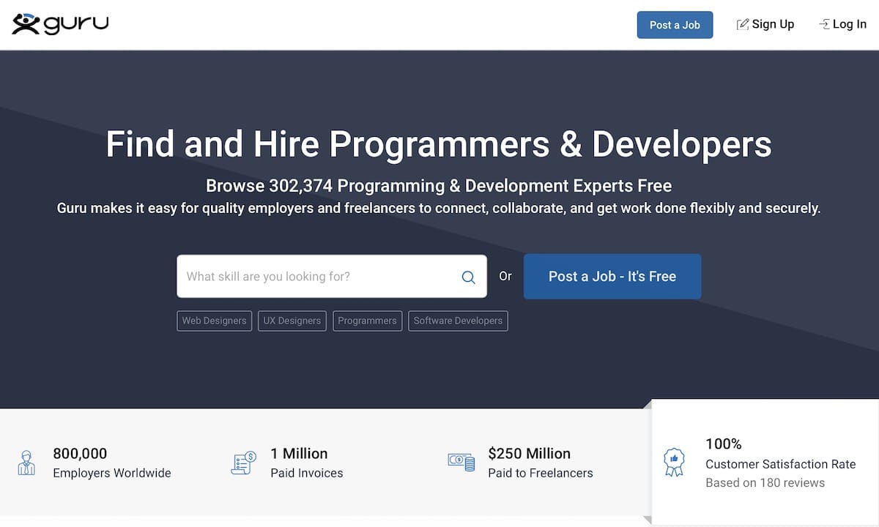Click the Guru logo icon
The image size is (879, 527).
point(26,23)
